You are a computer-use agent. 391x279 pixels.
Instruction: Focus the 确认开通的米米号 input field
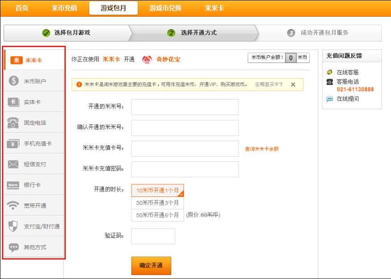(185, 128)
